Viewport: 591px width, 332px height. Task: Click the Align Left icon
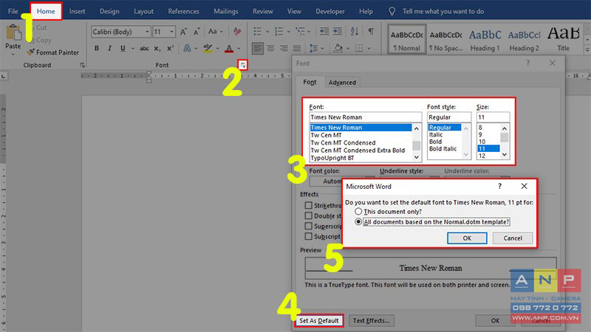coord(257,48)
